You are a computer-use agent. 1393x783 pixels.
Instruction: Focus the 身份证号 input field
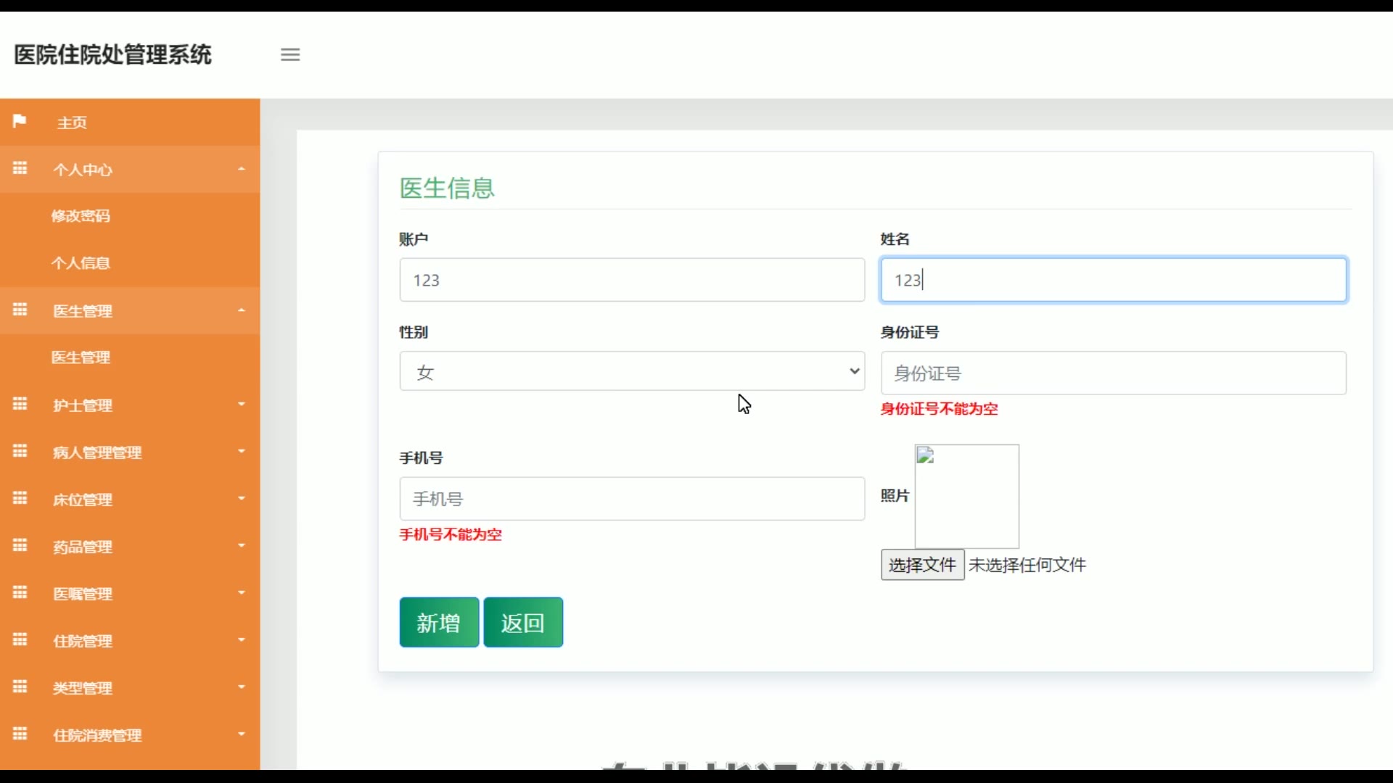[x=1113, y=373]
